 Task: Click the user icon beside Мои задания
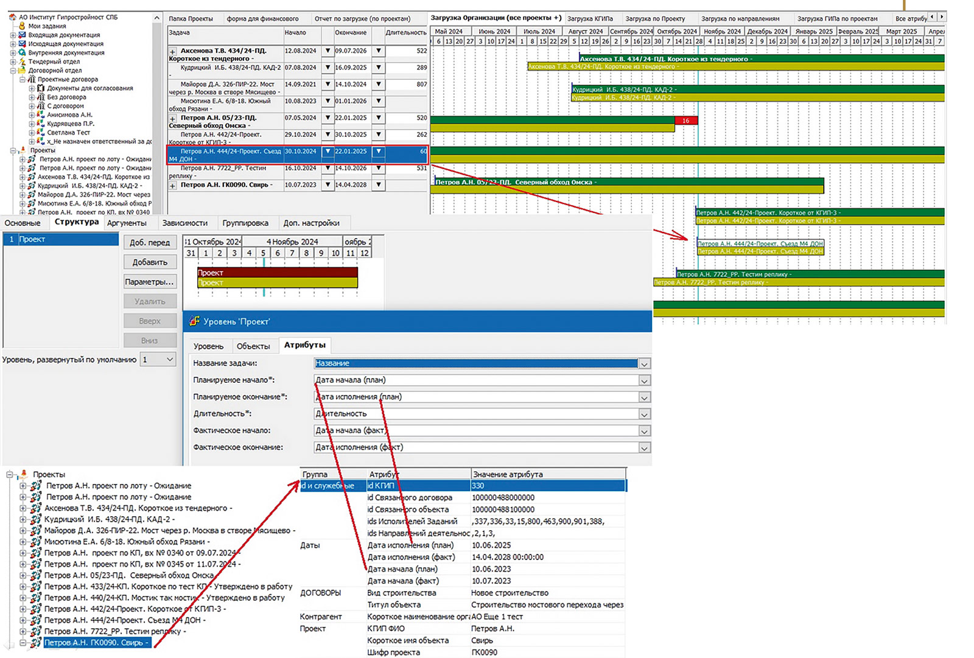click(22, 26)
